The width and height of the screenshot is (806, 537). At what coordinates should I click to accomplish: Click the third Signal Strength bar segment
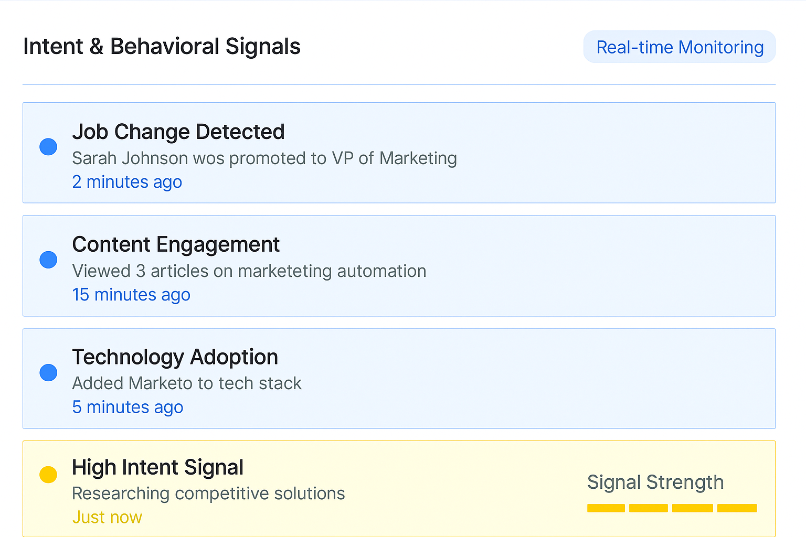coord(693,508)
